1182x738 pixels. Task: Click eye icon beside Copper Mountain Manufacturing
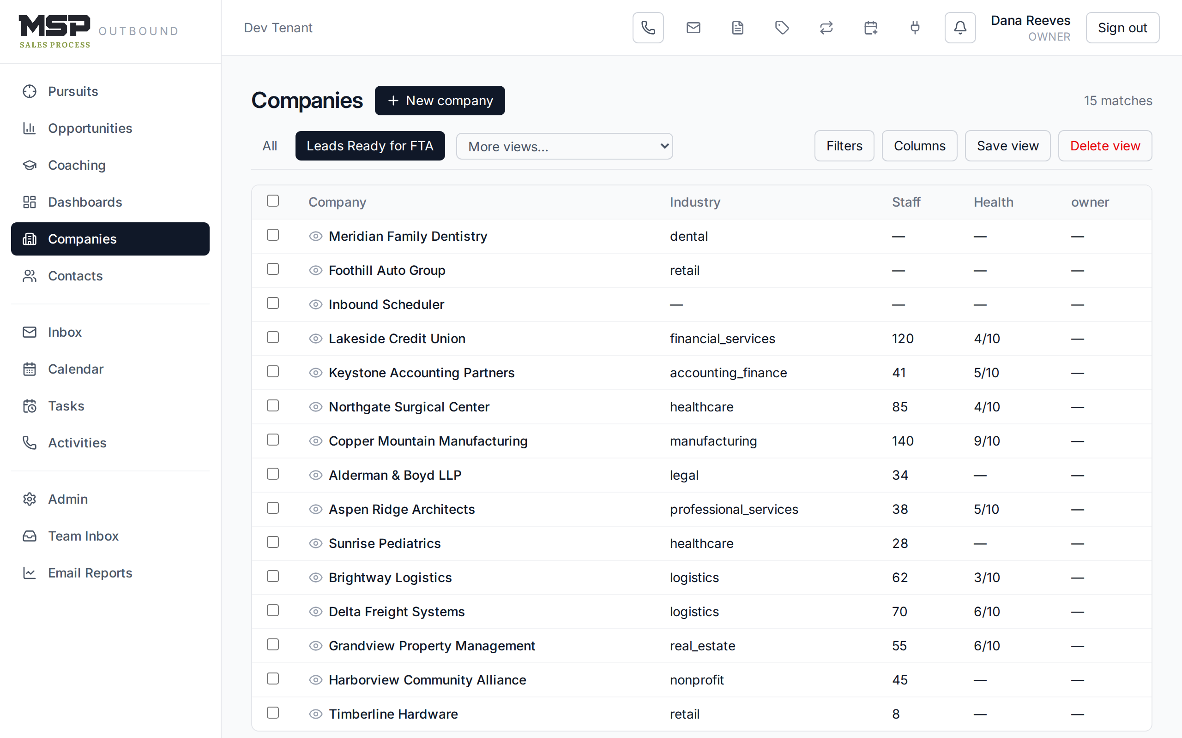[x=316, y=441]
